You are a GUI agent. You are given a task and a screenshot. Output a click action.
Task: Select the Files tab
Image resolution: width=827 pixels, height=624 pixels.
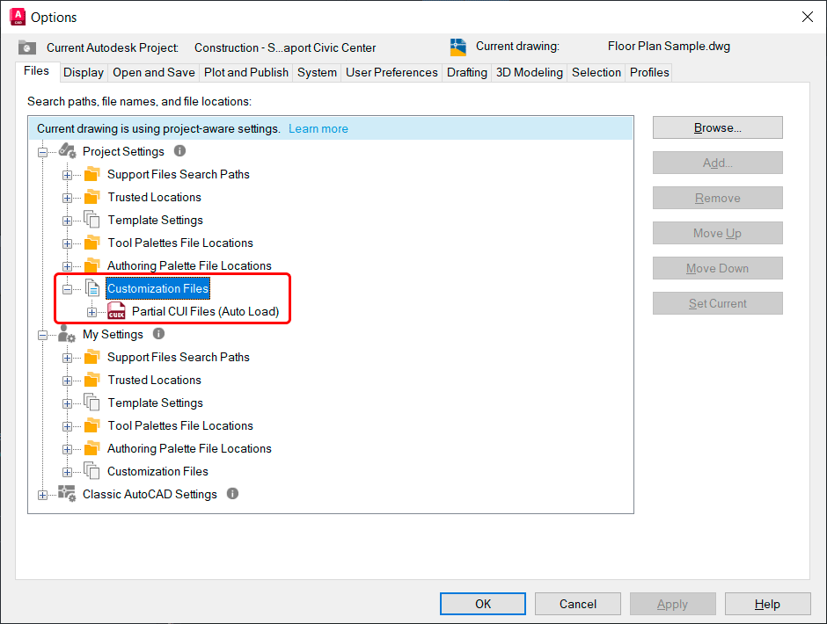[x=36, y=71]
